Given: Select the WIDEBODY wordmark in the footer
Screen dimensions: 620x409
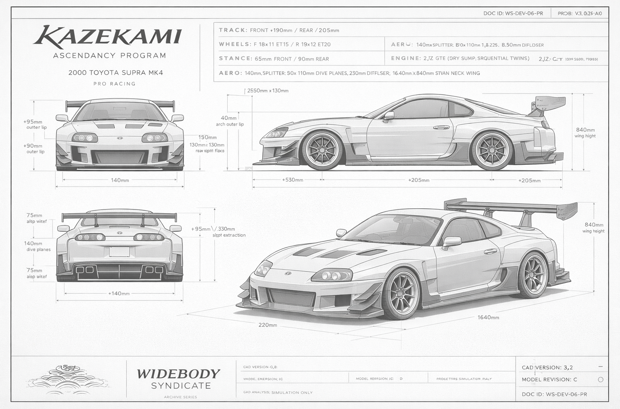Looking at the screenshot, I should pyautogui.click(x=178, y=374).
